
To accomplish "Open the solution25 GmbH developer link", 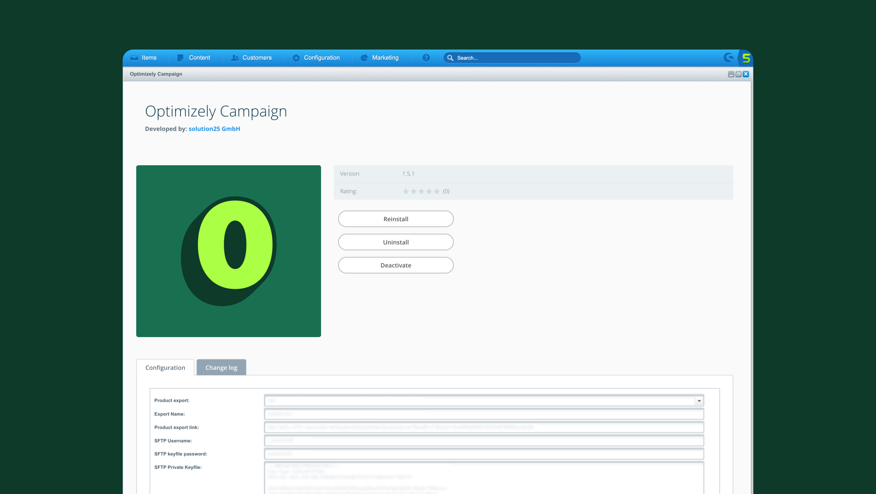I will (x=214, y=129).
